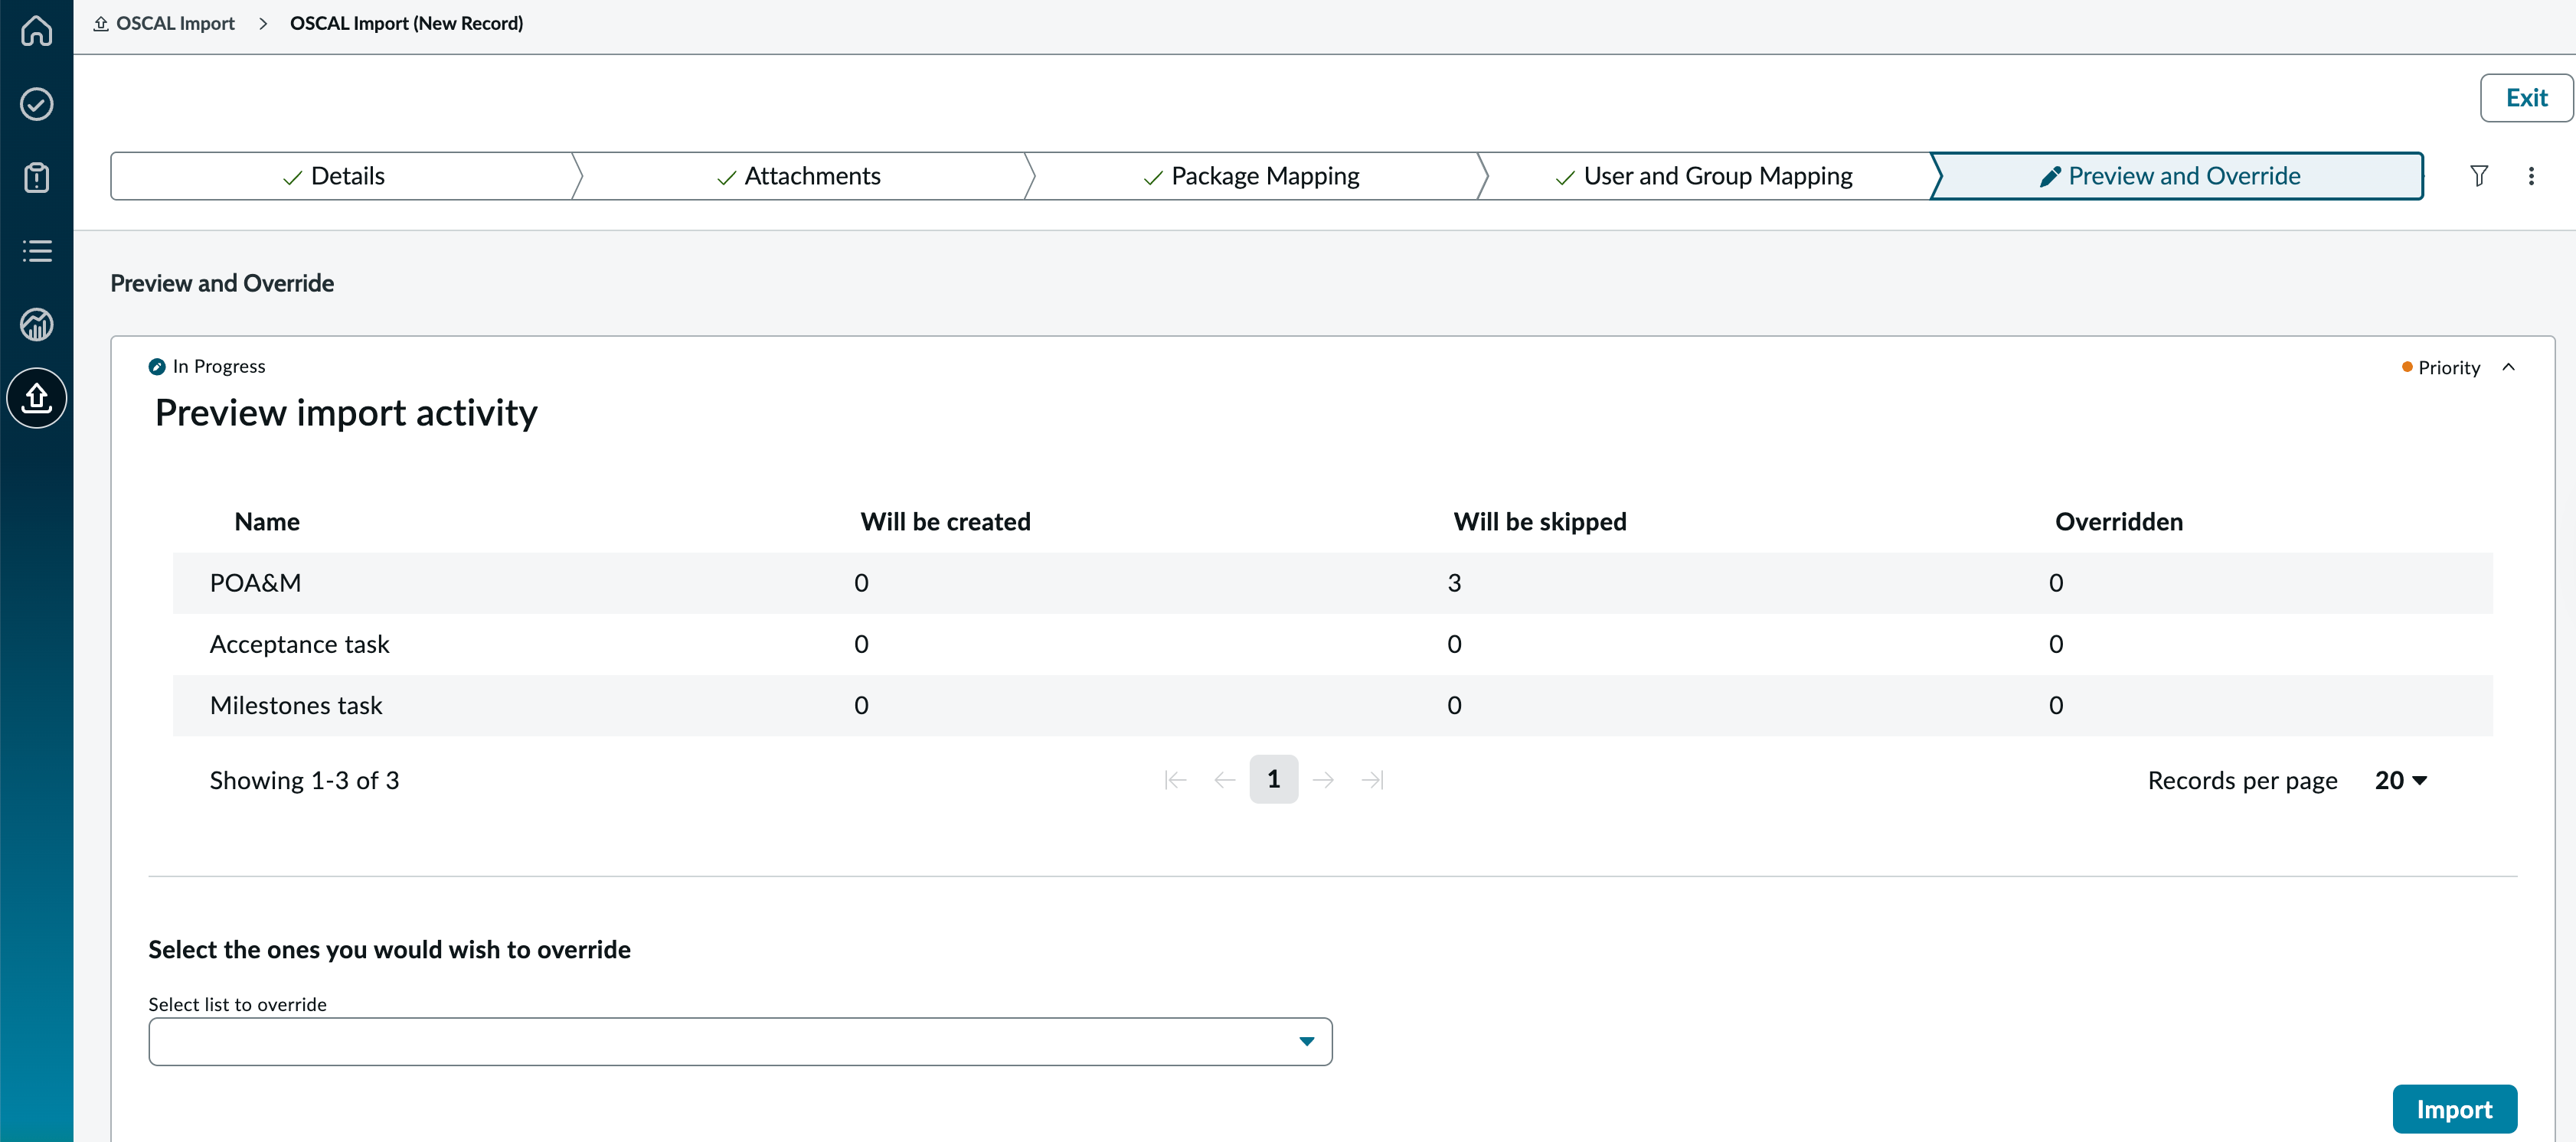Viewport: 2576px width, 1142px height.
Task: Click the Will be created column header
Action: pos(945,521)
